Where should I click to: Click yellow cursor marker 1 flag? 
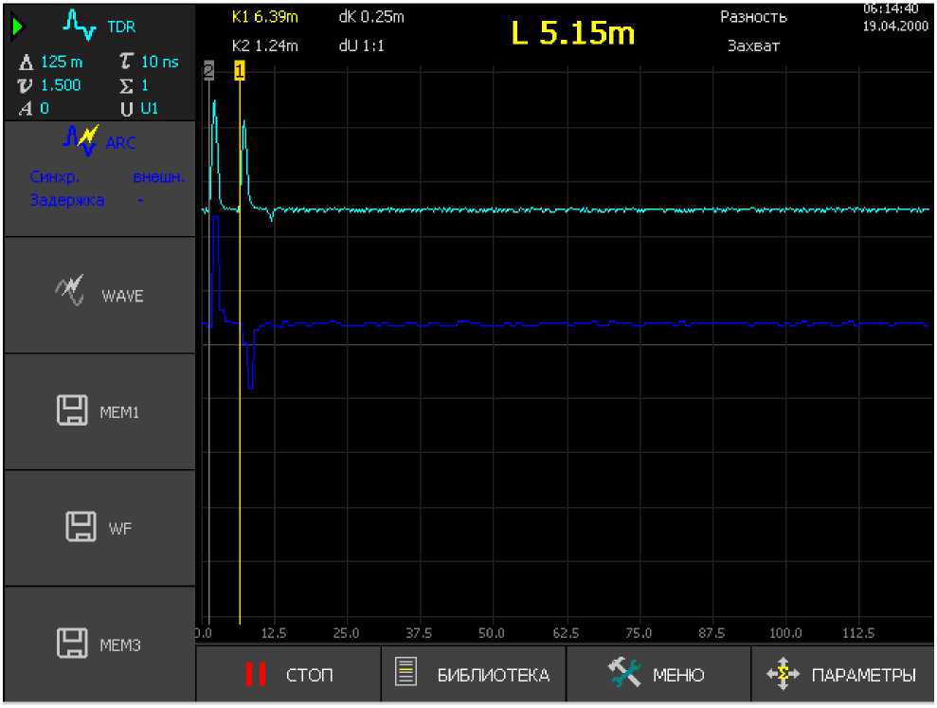coord(240,70)
